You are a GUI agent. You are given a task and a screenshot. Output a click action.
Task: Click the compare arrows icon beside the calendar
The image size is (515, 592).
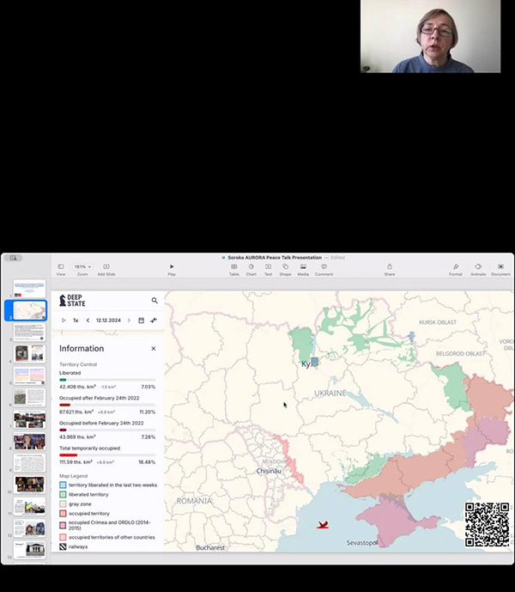[153, 320]
